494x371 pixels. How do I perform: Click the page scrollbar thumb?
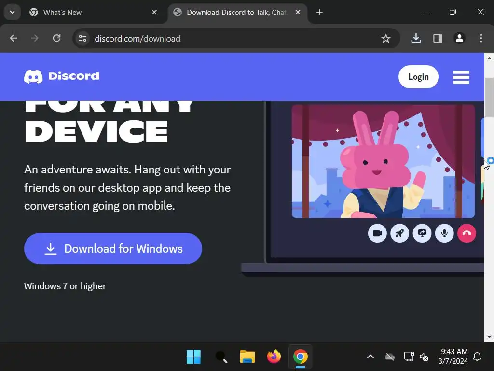[489, 97]
